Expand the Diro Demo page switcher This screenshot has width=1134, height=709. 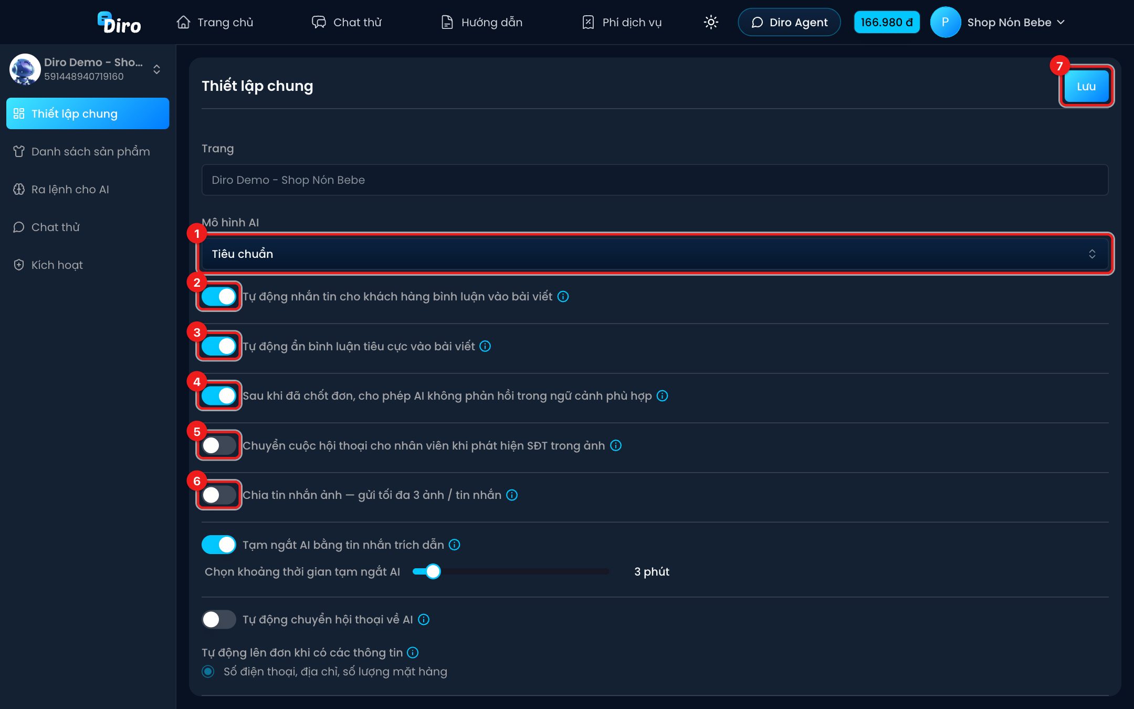coord(156,69)
